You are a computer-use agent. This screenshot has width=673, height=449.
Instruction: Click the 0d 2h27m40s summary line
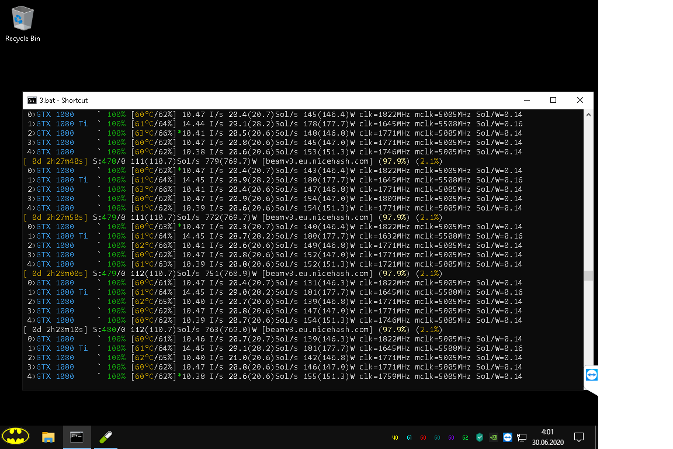tap(233, 161)
